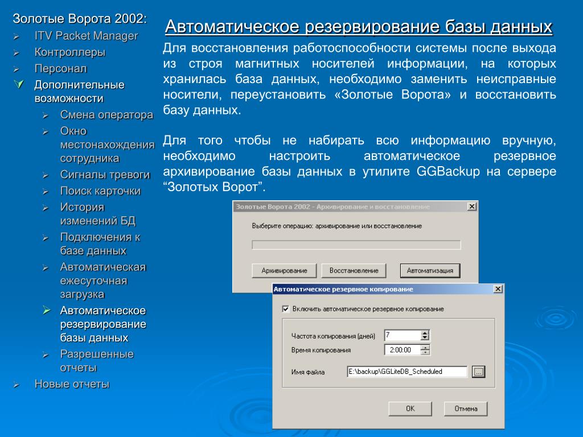The height and width of the screenshot is (437, 583).
Task: Close the Автоматическое резервное копирование dialog
Action: click(498, 288)
